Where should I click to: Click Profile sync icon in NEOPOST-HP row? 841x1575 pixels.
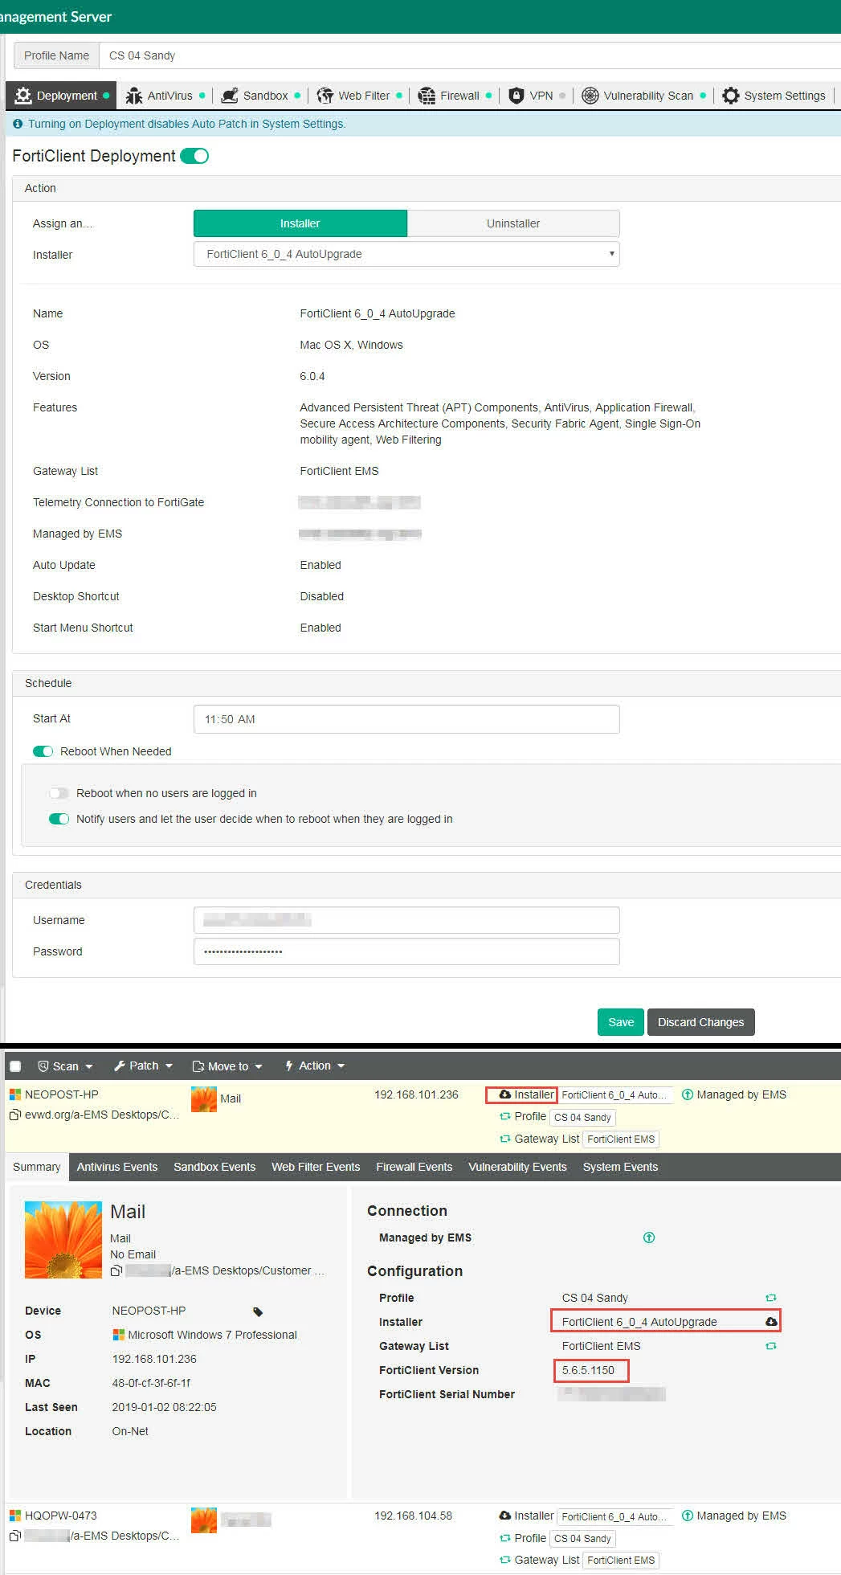coord(505,1117)
